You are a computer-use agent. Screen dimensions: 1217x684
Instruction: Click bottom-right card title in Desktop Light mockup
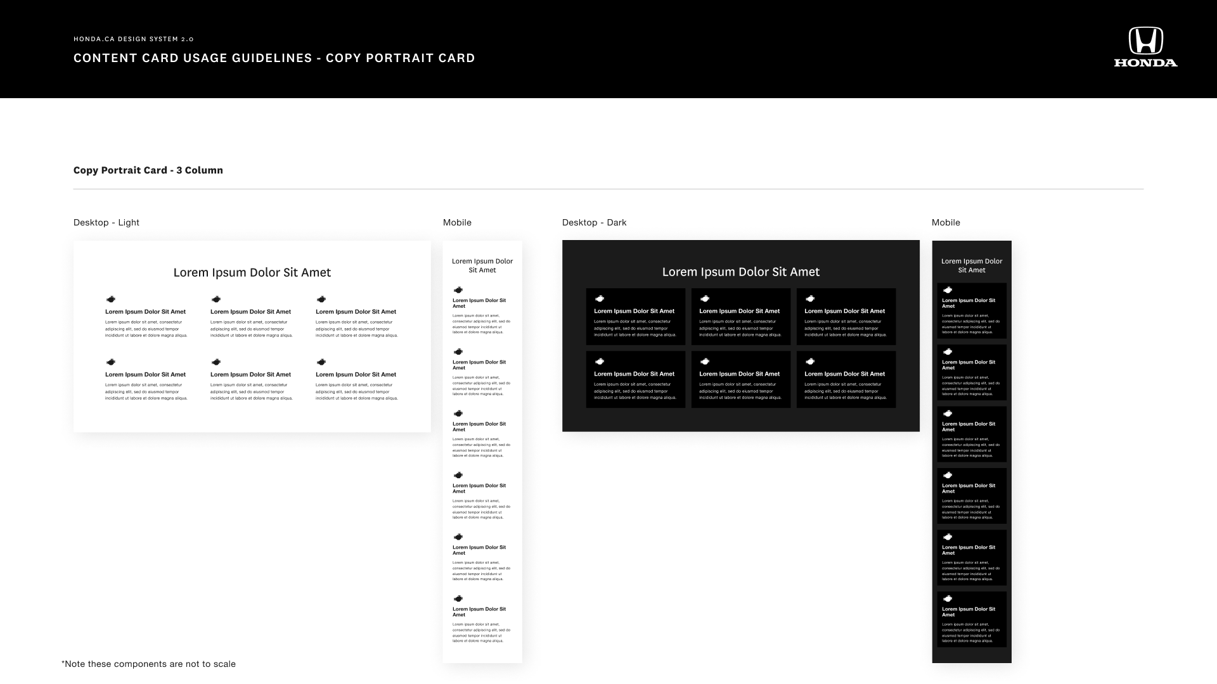click(x=356, y=374)
